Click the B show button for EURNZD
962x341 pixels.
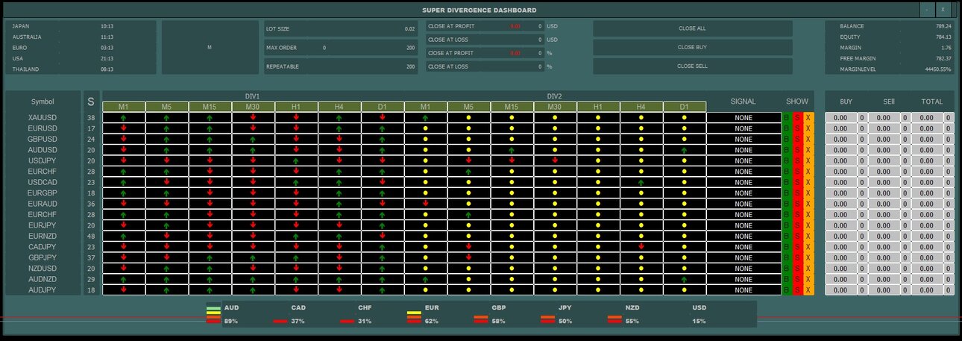[786, 236]
